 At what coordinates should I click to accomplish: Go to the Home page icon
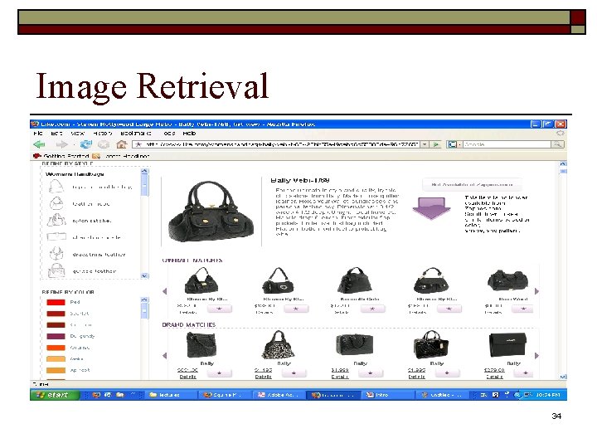point(121,144)
